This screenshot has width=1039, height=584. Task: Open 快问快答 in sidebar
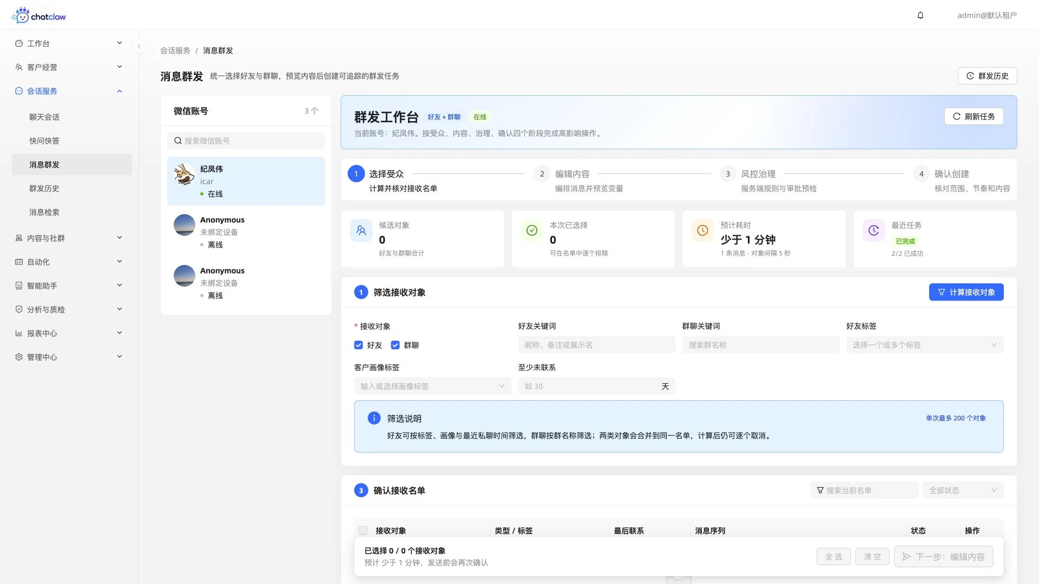pyautogui.click(x=72, y=141)
